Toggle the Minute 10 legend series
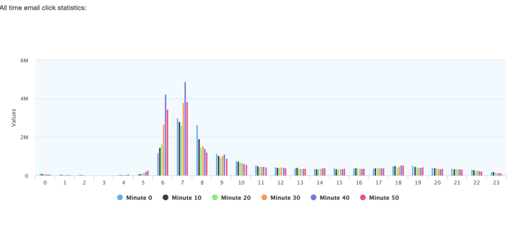This screenshot has height=226, width=520. (x=182, y=198)
